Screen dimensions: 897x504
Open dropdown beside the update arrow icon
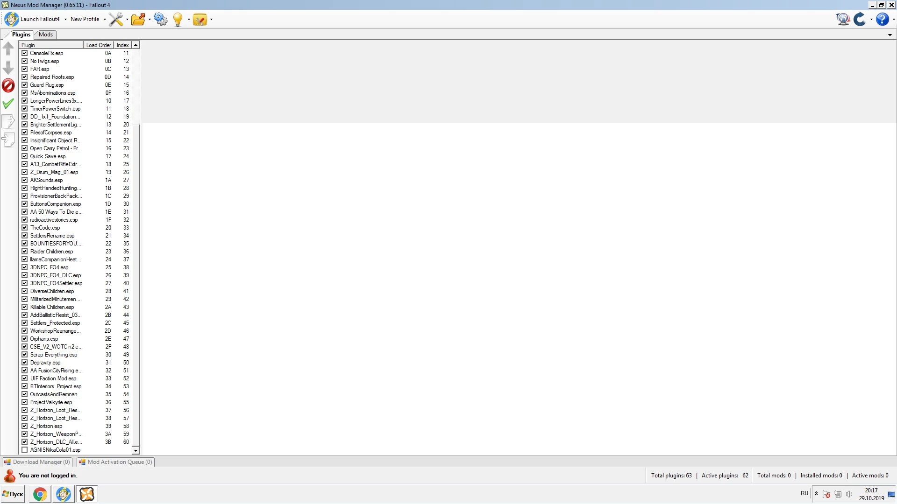click(x=871, y=20)
